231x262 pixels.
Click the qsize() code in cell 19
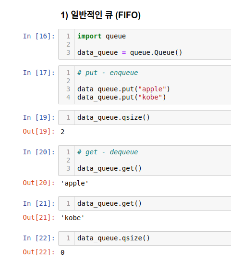[x=113, y=117]
